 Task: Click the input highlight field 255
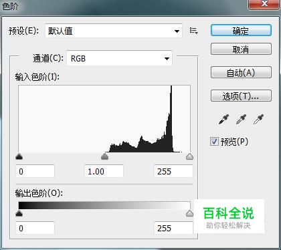(173, 171)
